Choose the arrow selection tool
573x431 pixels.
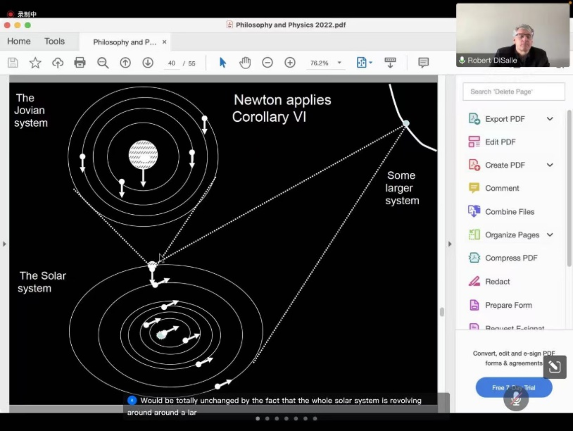tap(222, 63)
